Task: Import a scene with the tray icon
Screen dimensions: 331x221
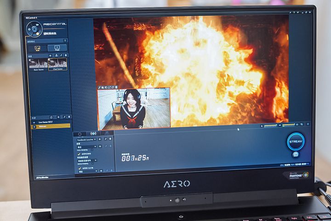Action: click(57, 55)
